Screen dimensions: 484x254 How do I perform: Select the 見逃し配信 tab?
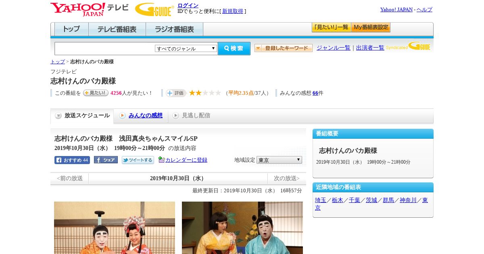(192, 116)
